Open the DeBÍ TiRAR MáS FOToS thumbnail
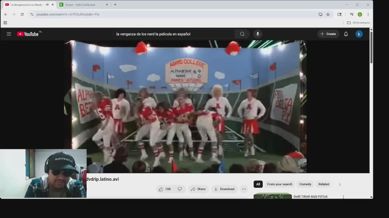 tap(273, 196)
